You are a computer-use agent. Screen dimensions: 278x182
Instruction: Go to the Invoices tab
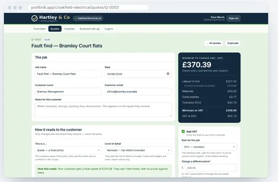69,29
